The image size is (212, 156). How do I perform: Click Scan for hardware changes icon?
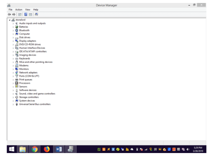click(36, 15)
